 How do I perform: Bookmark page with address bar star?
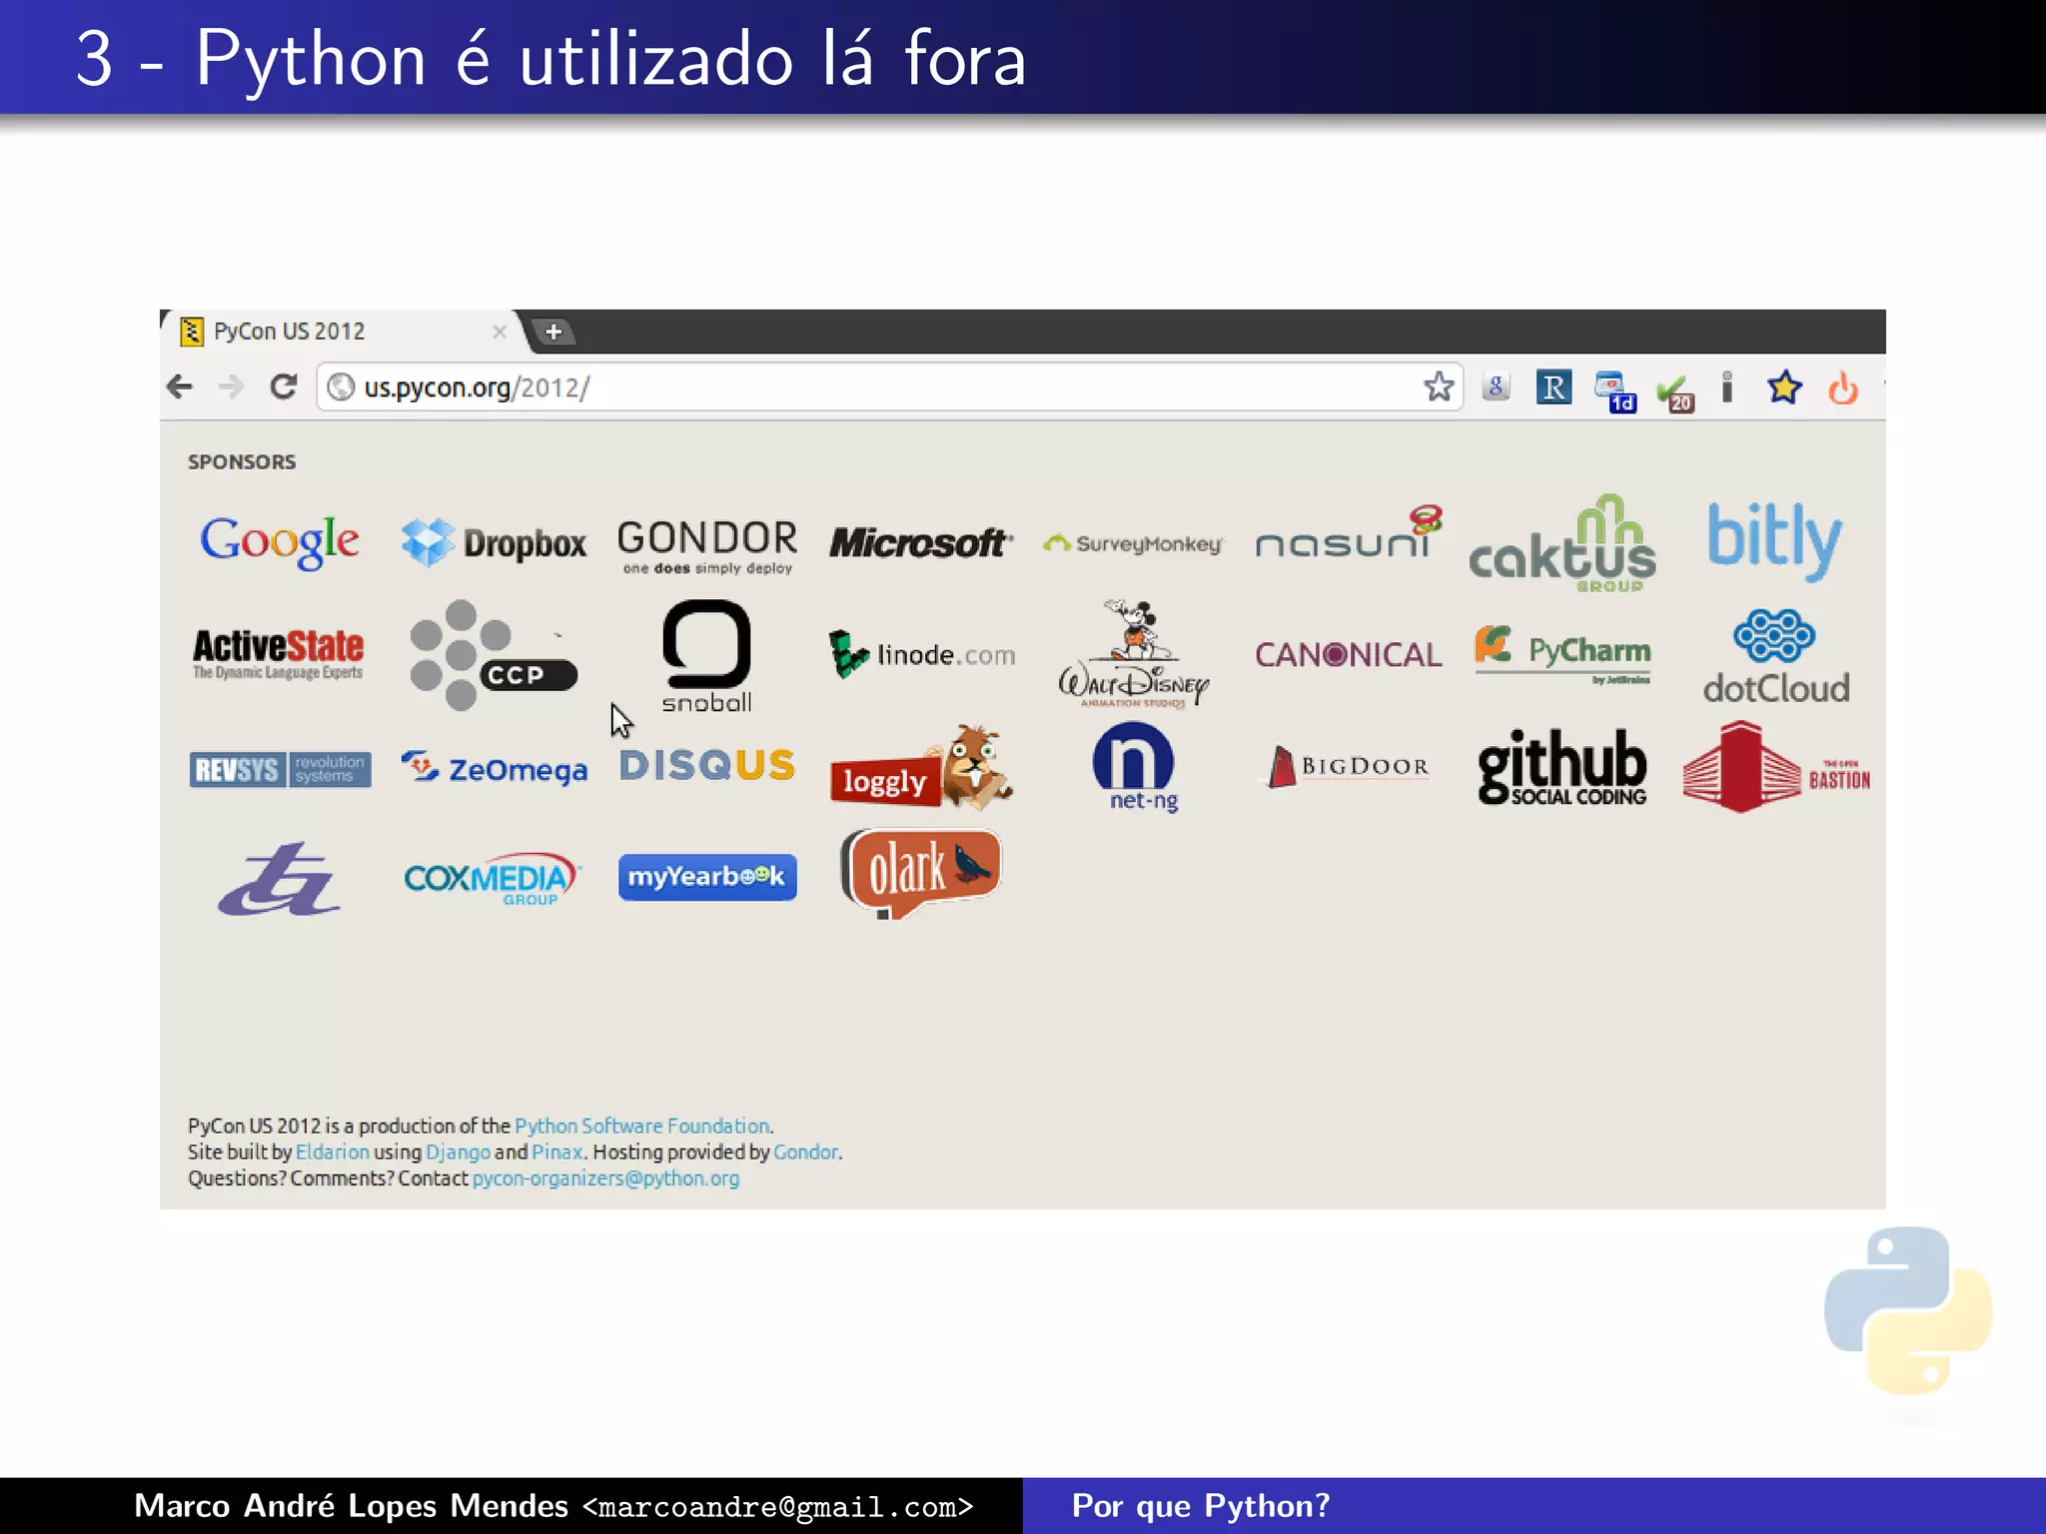point(1439,386)
